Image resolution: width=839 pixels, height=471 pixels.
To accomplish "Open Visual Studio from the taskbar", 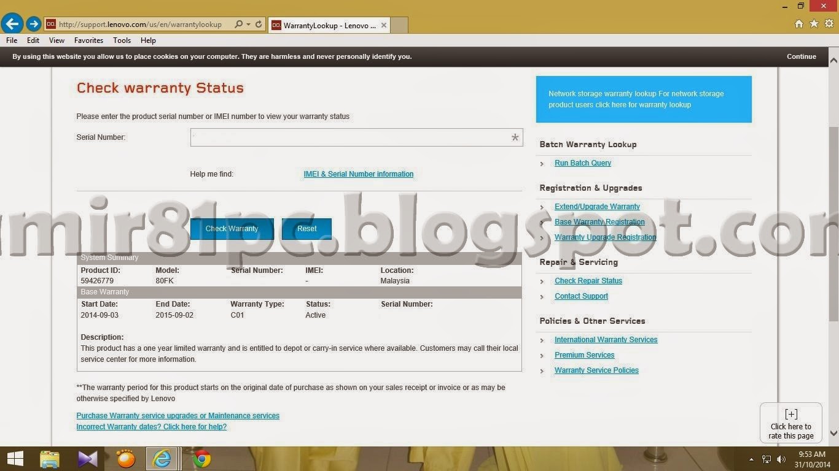I will tap(88, 459).
